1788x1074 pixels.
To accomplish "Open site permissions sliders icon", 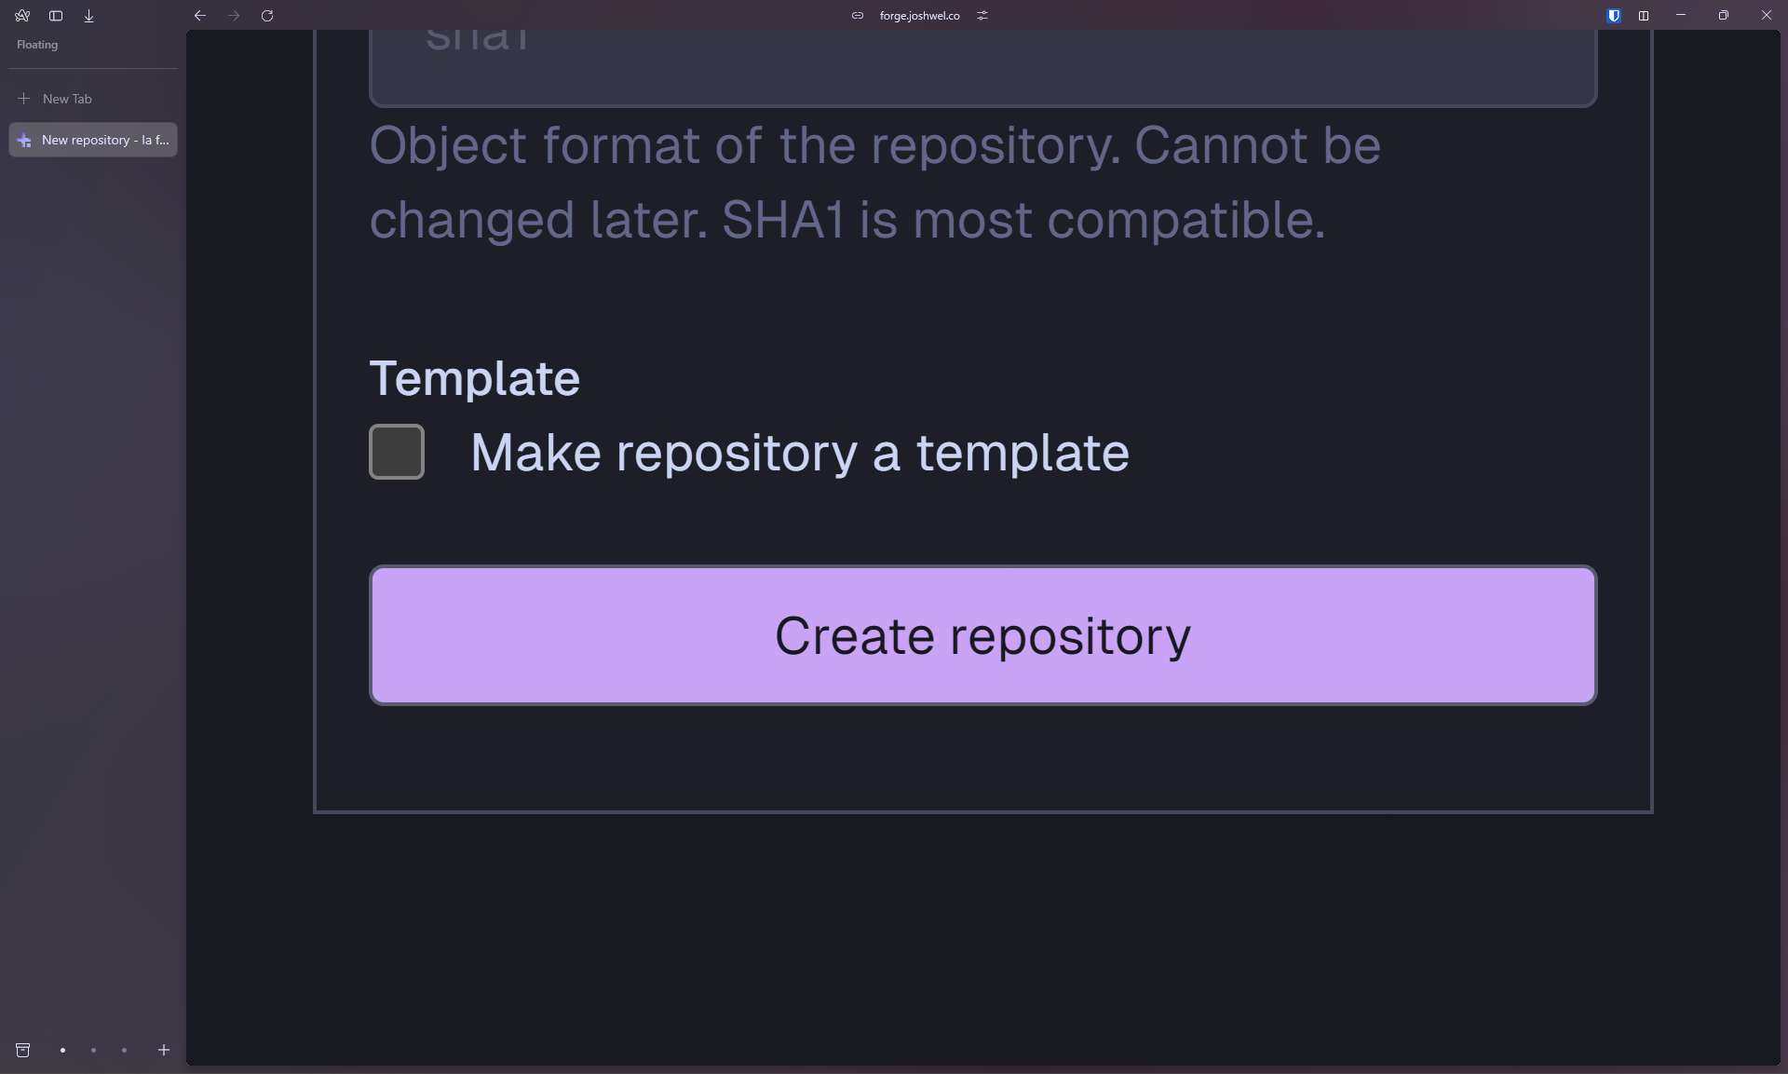I will [x=982, y=16].
